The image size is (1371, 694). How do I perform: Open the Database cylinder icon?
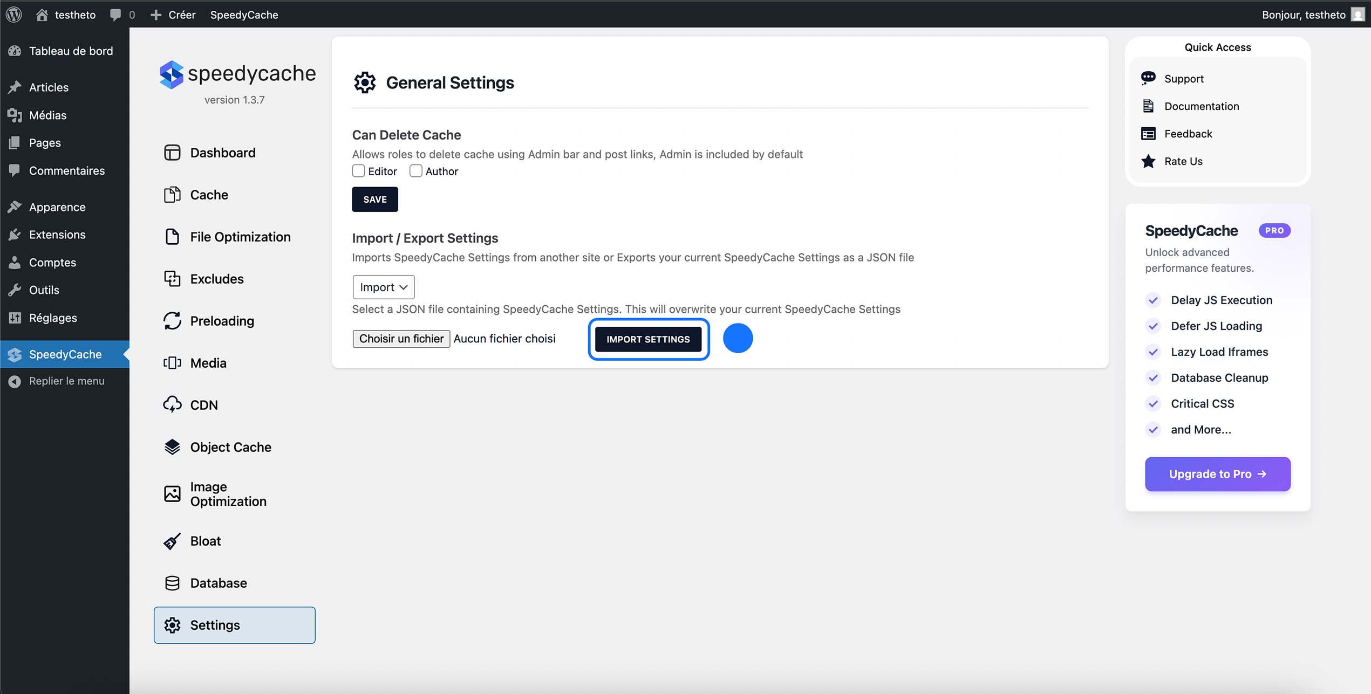(172, 583)
